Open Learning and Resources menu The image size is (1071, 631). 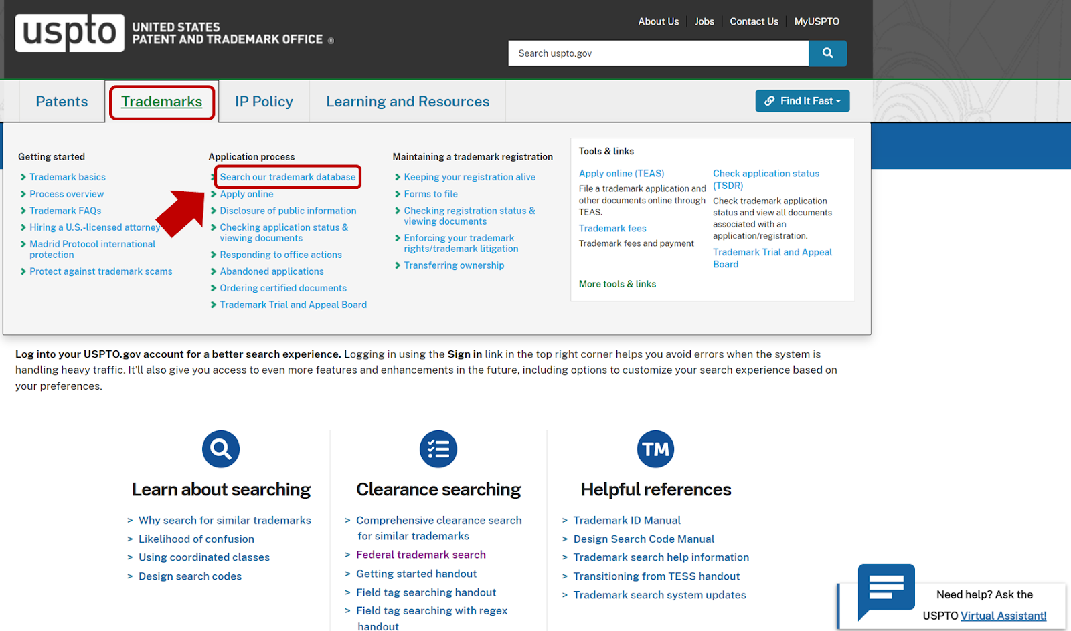408,102
